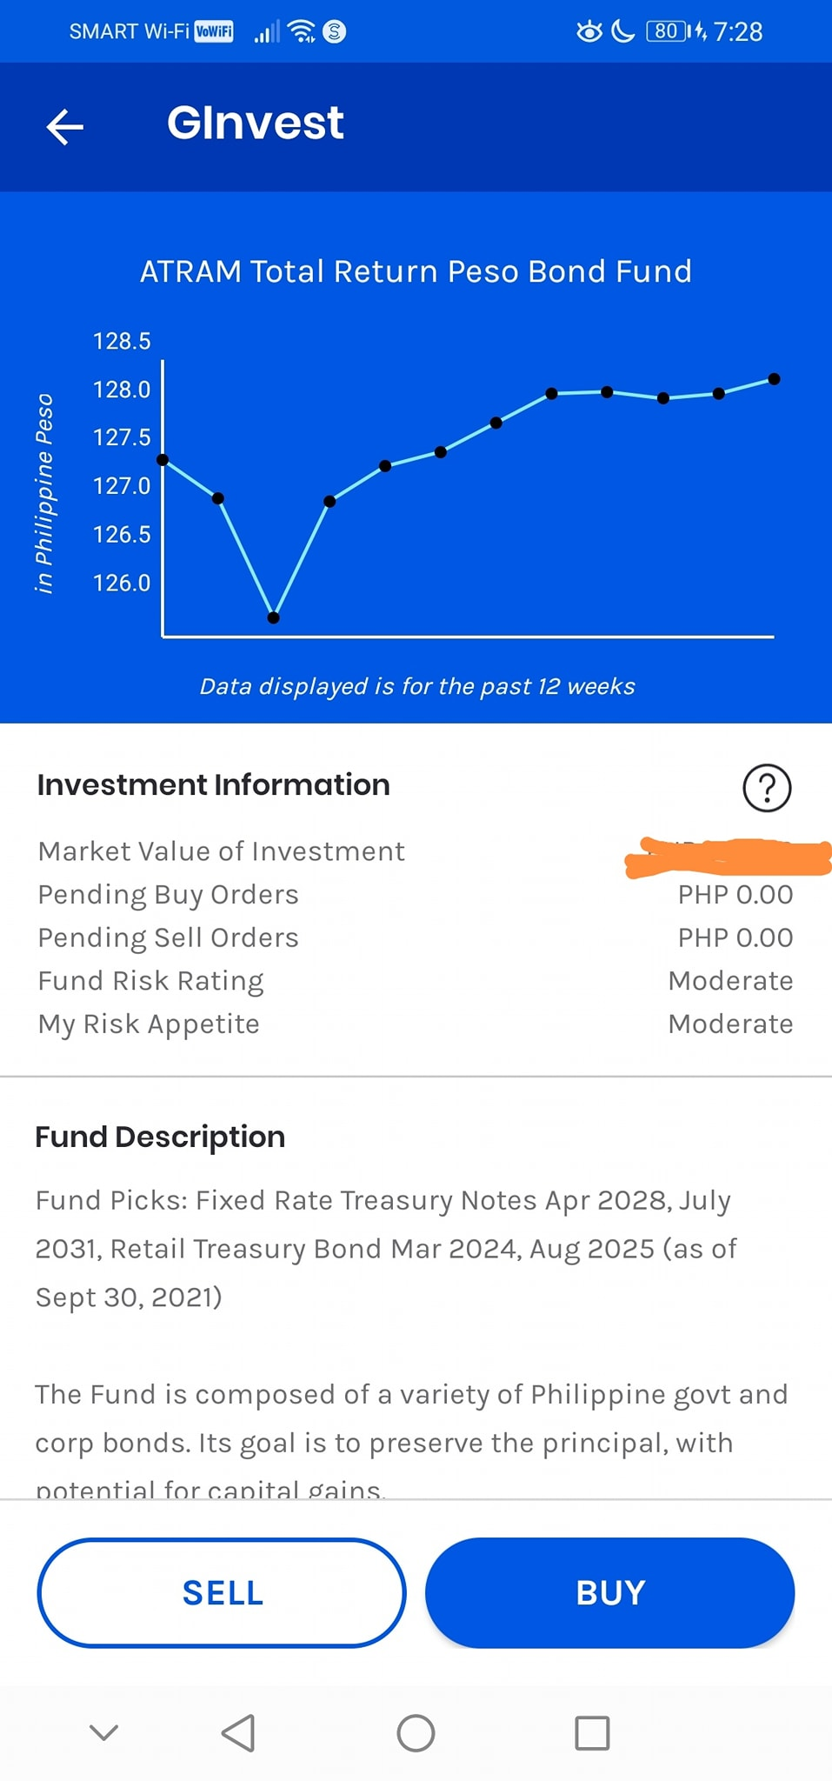Click the SELL button
Viewport: 832px width, 1781px height.
222,1592
